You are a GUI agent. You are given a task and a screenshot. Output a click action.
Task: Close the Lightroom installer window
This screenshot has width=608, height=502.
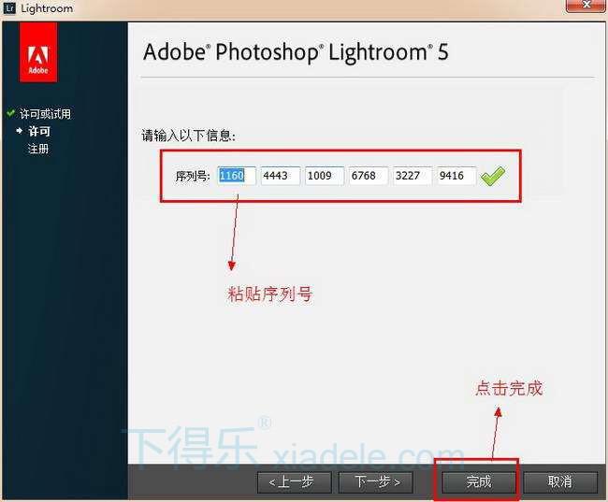coord(586,6)
